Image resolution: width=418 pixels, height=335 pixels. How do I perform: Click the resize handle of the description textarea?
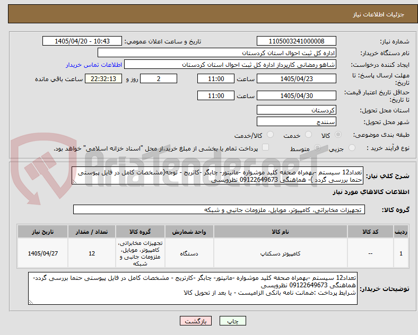pos(74,182)
